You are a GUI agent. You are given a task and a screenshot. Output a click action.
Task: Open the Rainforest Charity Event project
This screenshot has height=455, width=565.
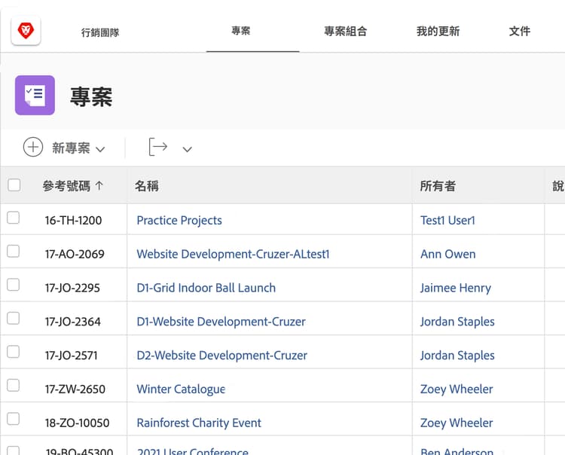coord(199,423)
